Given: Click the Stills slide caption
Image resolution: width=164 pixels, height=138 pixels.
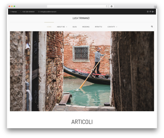Looking at the screenshot, I should pos(82,71).
